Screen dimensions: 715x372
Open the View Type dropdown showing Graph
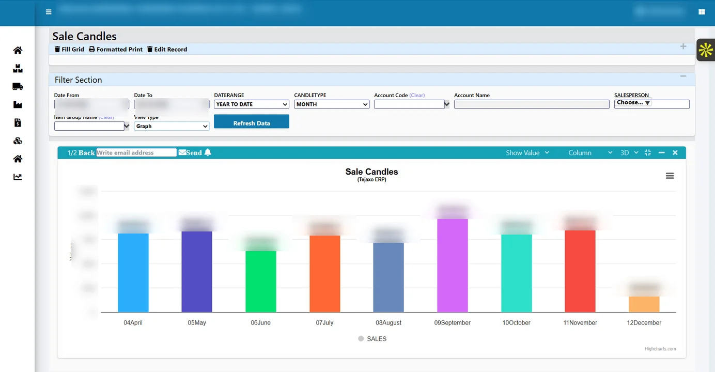coord(172,126)
